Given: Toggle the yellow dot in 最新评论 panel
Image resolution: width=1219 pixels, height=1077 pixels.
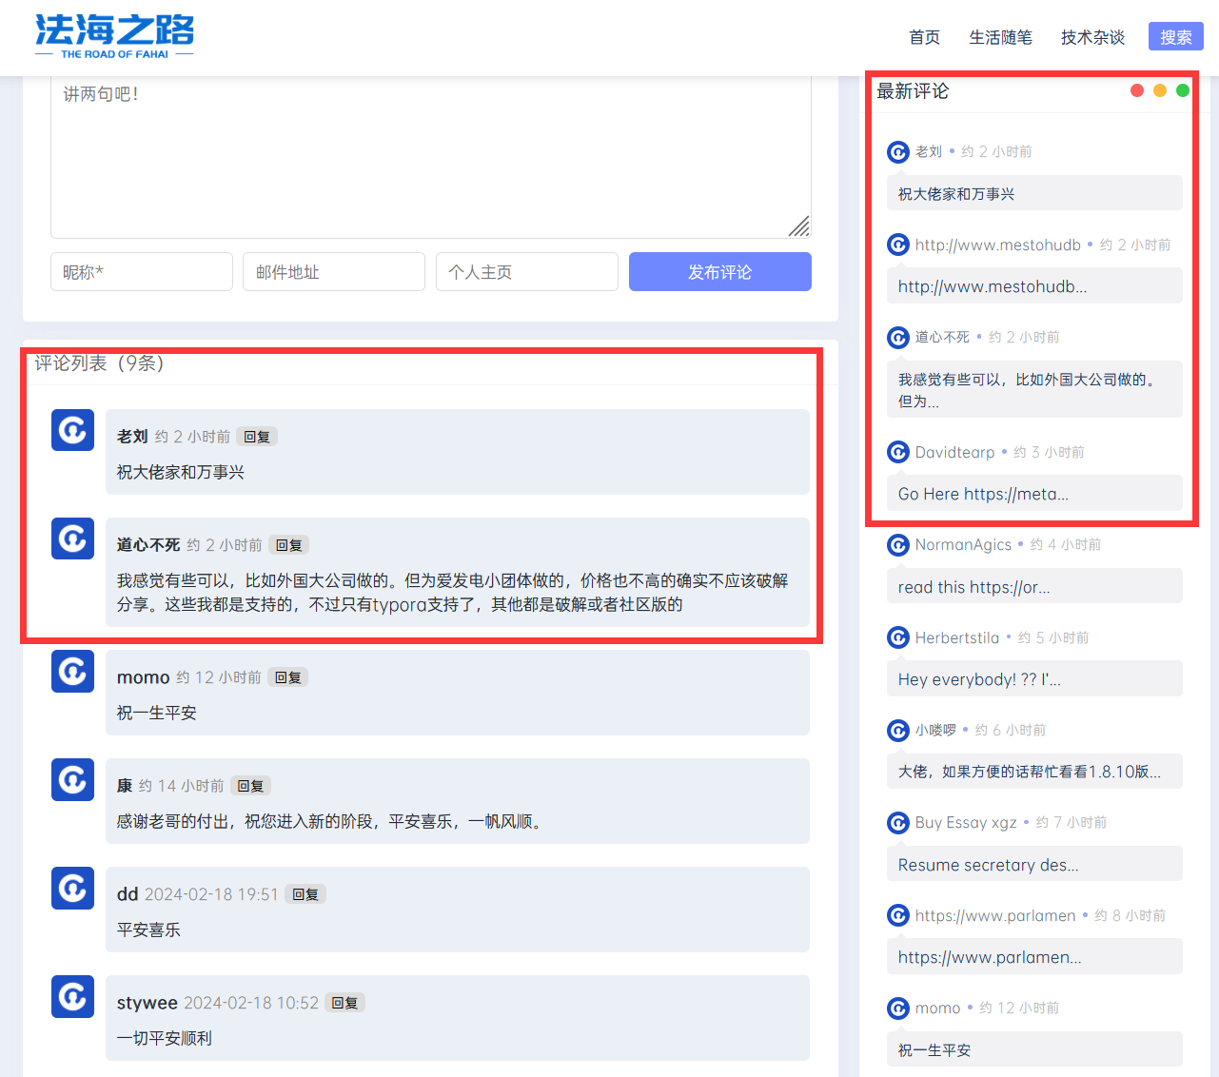Looking at the screenshot, I should 1159,89.
